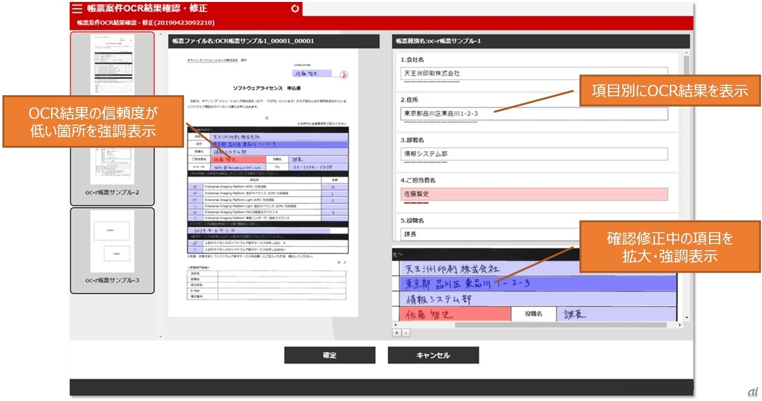
Task: Click the 4.ご担当者名 field label
Action: tap(418, 181)
